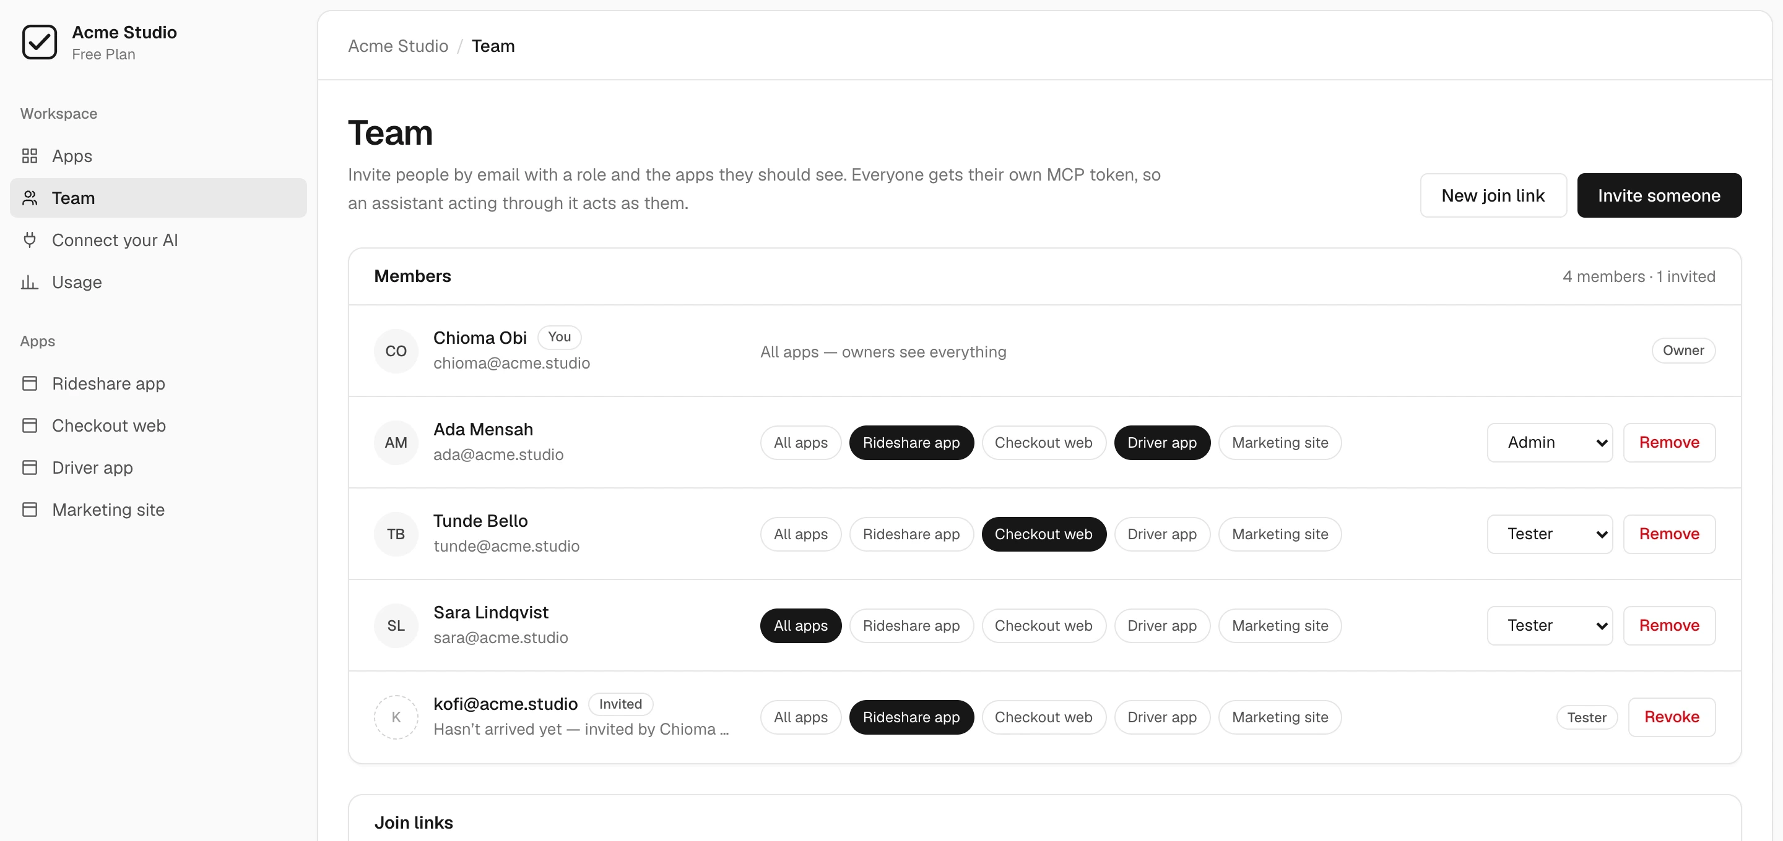This screenshot has width=1783, height=841.
Task: Toggle Rideshare app access for kofi@acme.studio
Action: tap(911, 717)
